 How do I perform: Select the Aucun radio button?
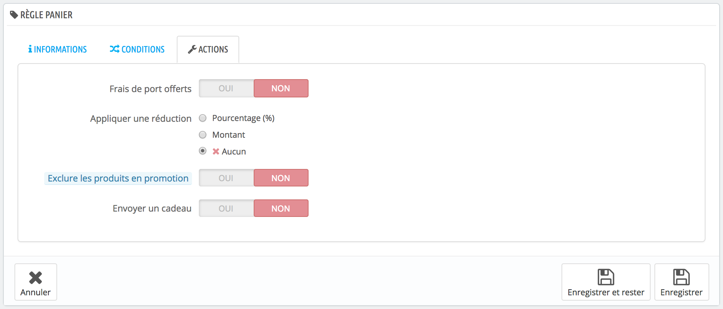pos(203,151)
